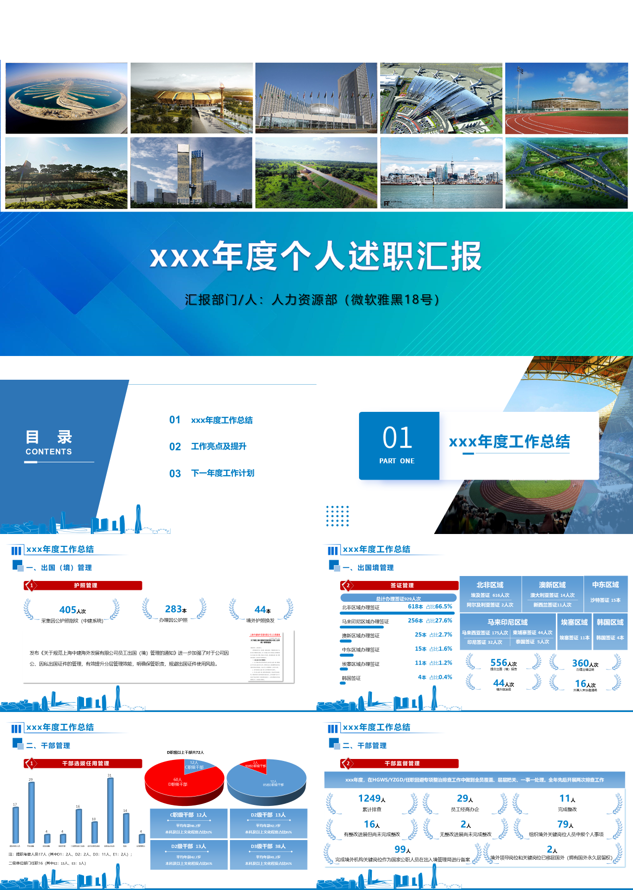The image size is (633, 890).
Task: Click the bar labeled 17
Action: pyautogui.click(x=15, y=825)
